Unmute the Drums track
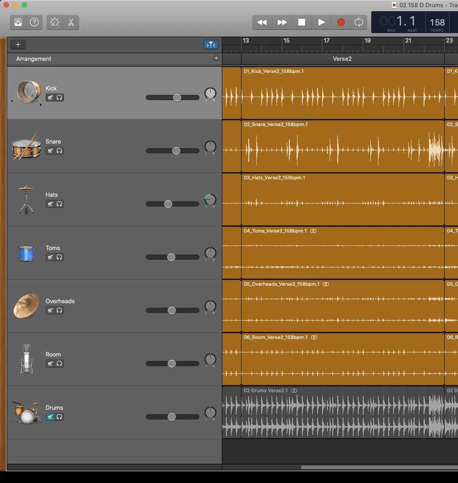The image size is (458, 483). coord(51,417)
